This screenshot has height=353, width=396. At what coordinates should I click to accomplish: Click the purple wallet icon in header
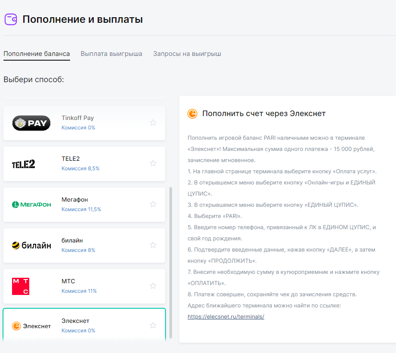[11, 19]
